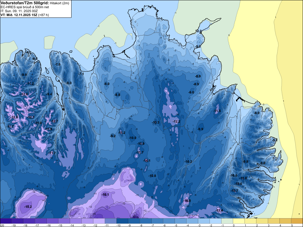The height and width of the screenshot is (227, 303).
Task: Select the -12.7 temperature label
Action: coord(54,121)
